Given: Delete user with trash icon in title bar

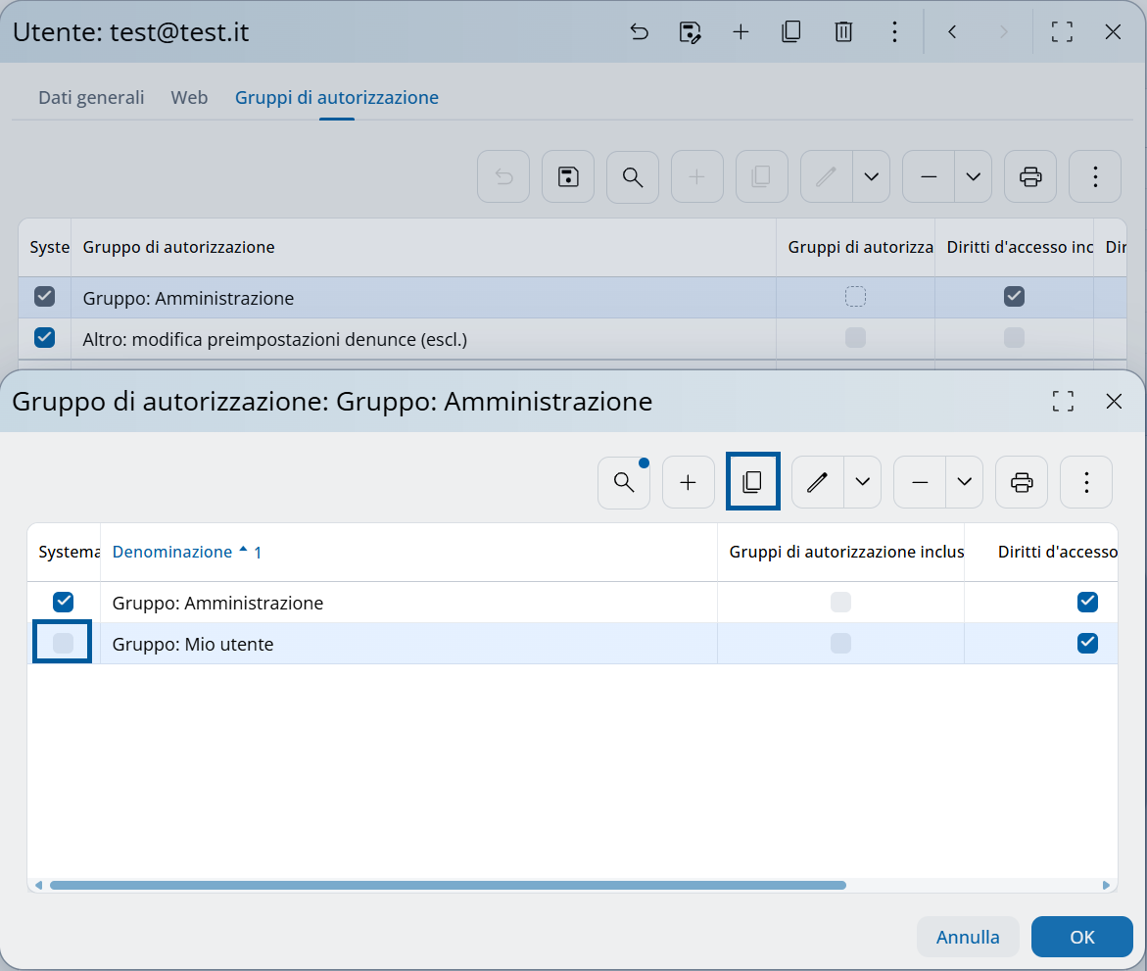Looking at the screenshot, I should tap(842, 32).
